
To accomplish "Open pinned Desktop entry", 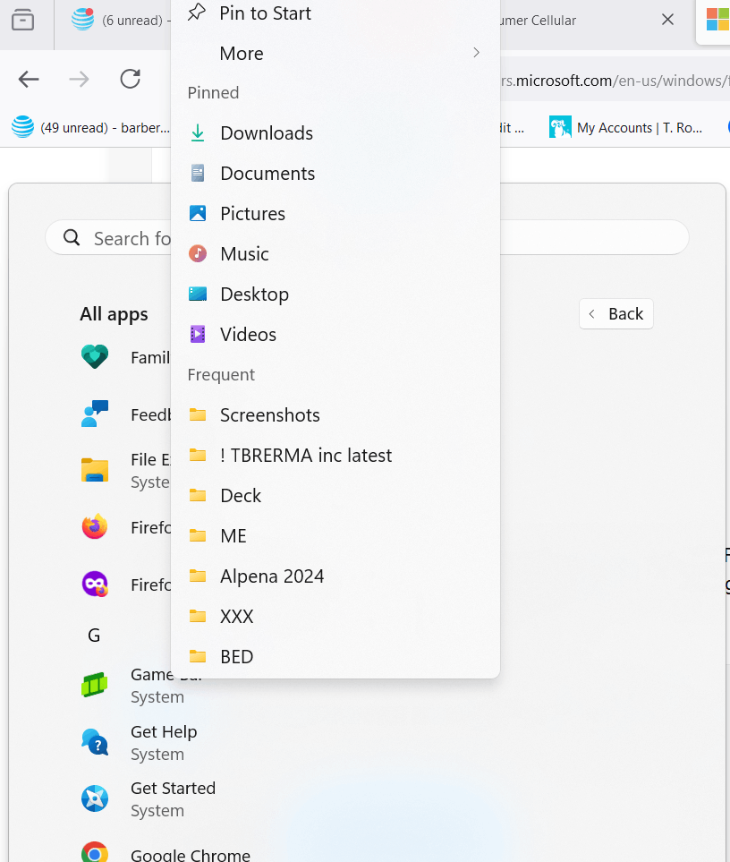I will pos(335,294).
